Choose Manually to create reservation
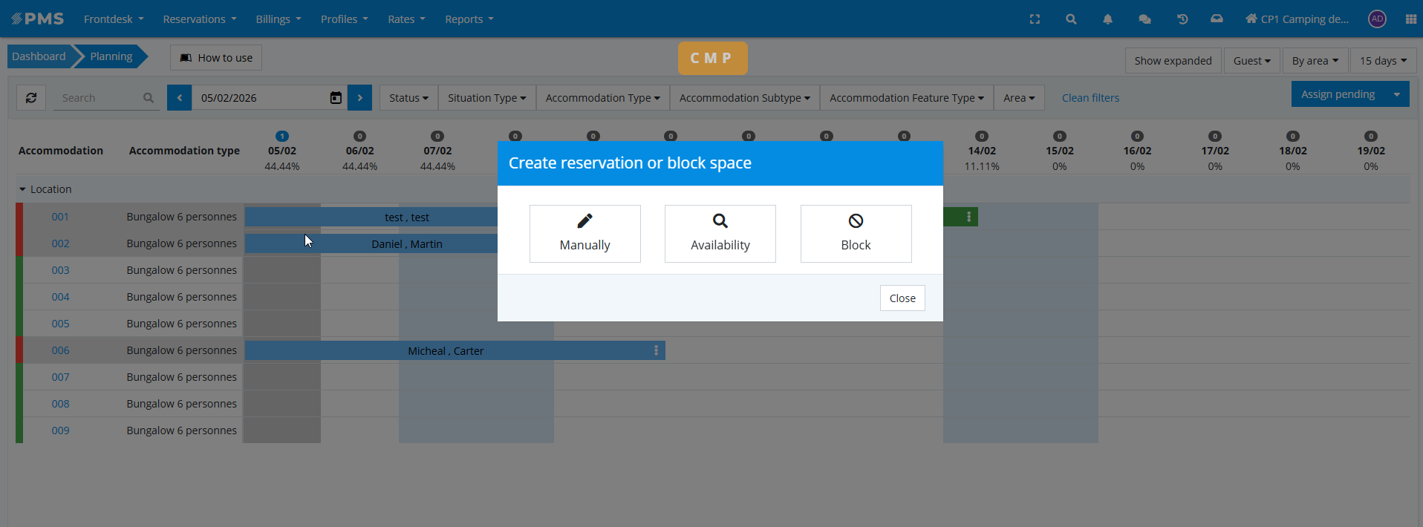Screen dimensions: 1423x527 (x=584, y=234)
